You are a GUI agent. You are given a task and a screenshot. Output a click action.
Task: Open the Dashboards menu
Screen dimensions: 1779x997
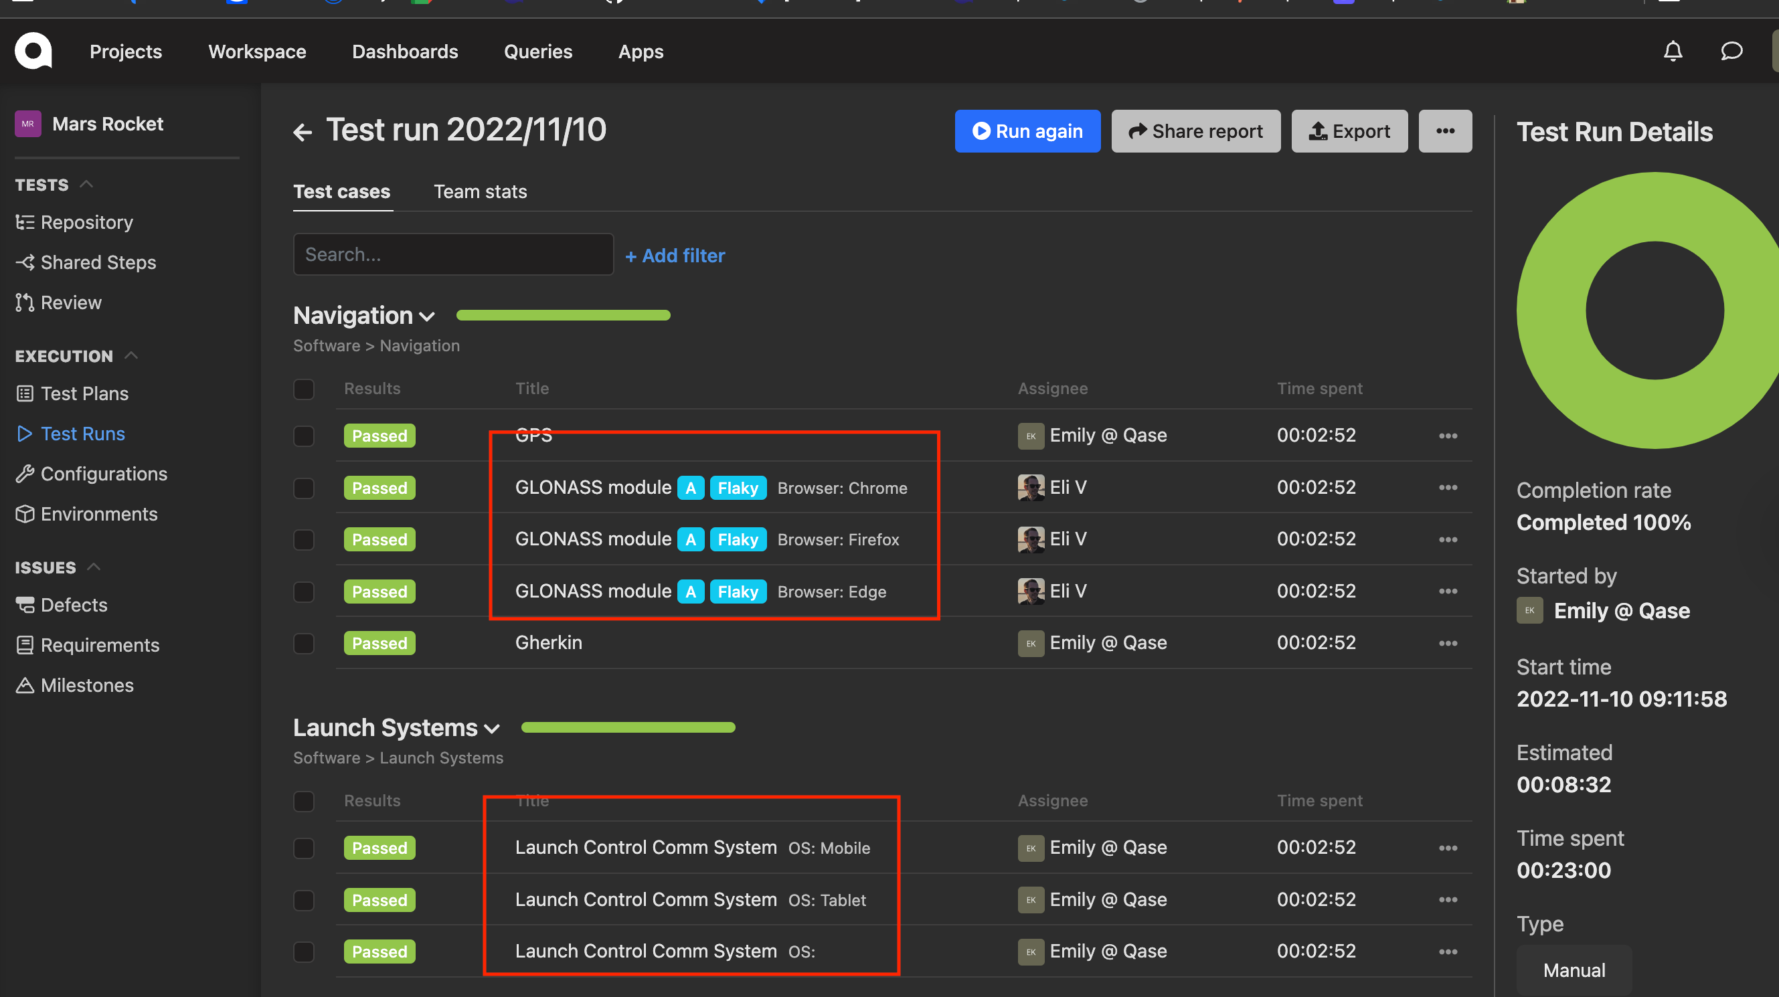point(405,52)
